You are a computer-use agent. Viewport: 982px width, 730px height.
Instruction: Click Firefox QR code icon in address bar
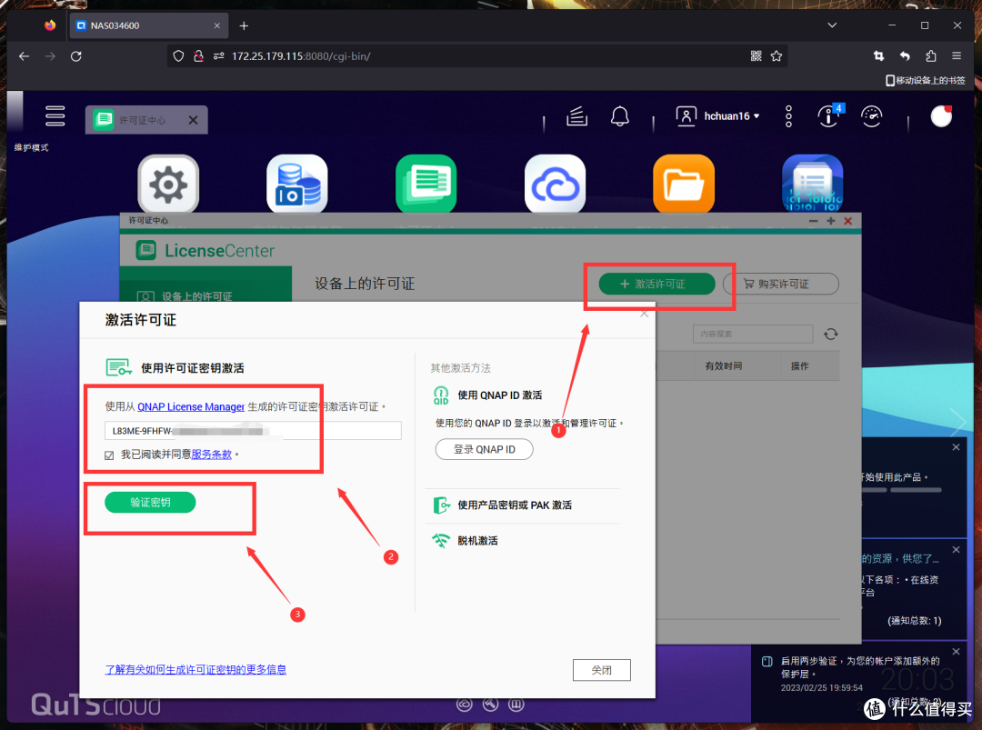[756, 56]
